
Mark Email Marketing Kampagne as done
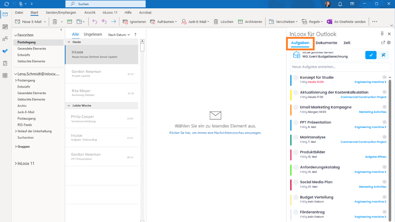click(x=296, y=107)
